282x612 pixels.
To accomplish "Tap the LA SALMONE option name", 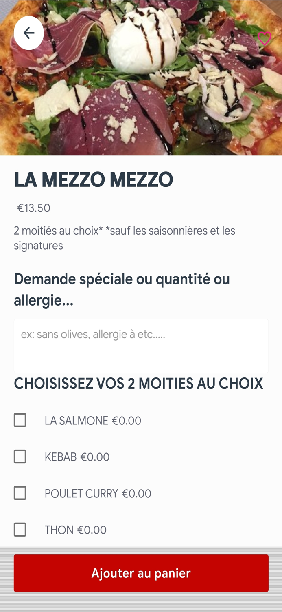I will point(77,421).
